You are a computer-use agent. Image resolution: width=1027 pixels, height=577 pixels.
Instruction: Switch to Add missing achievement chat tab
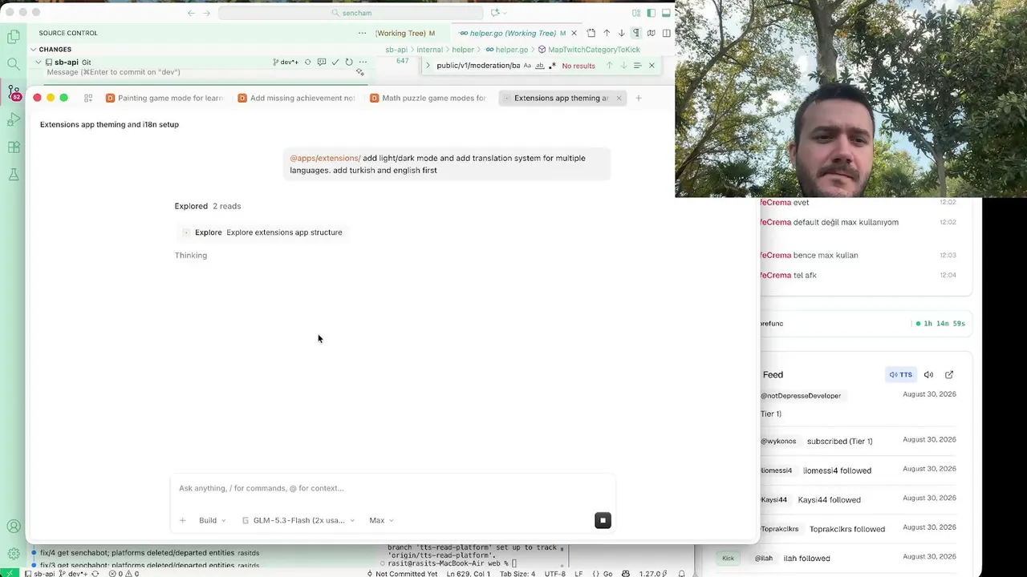[297, 98]
